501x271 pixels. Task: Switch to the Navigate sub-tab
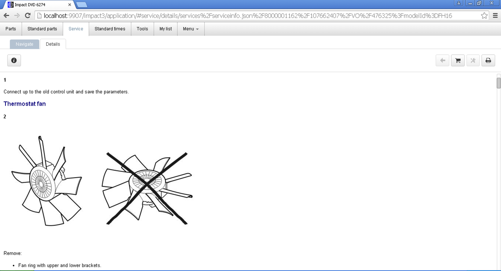25,44
